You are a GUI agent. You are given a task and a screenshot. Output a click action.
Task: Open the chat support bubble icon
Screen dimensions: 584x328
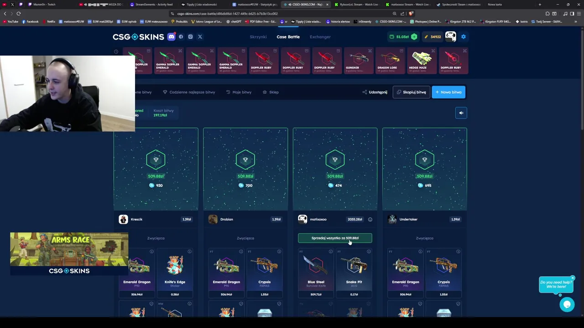567,304
